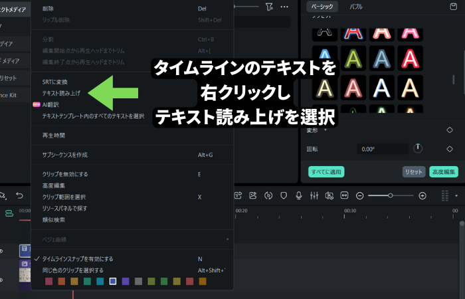This screenshot has height=299, width=465.
Task: Open the 'nce Kit' sidebar entry
Action: [15, 95]
